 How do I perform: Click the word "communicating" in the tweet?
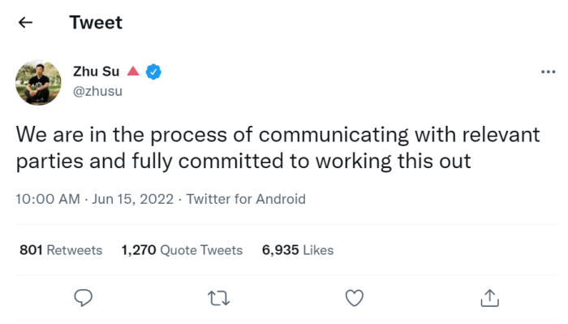point(333,135)
